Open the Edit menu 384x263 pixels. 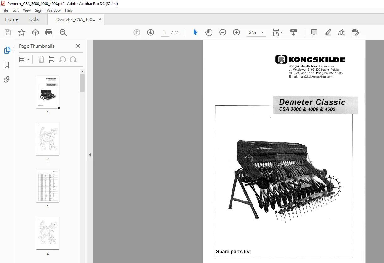[x=15, y=10]
